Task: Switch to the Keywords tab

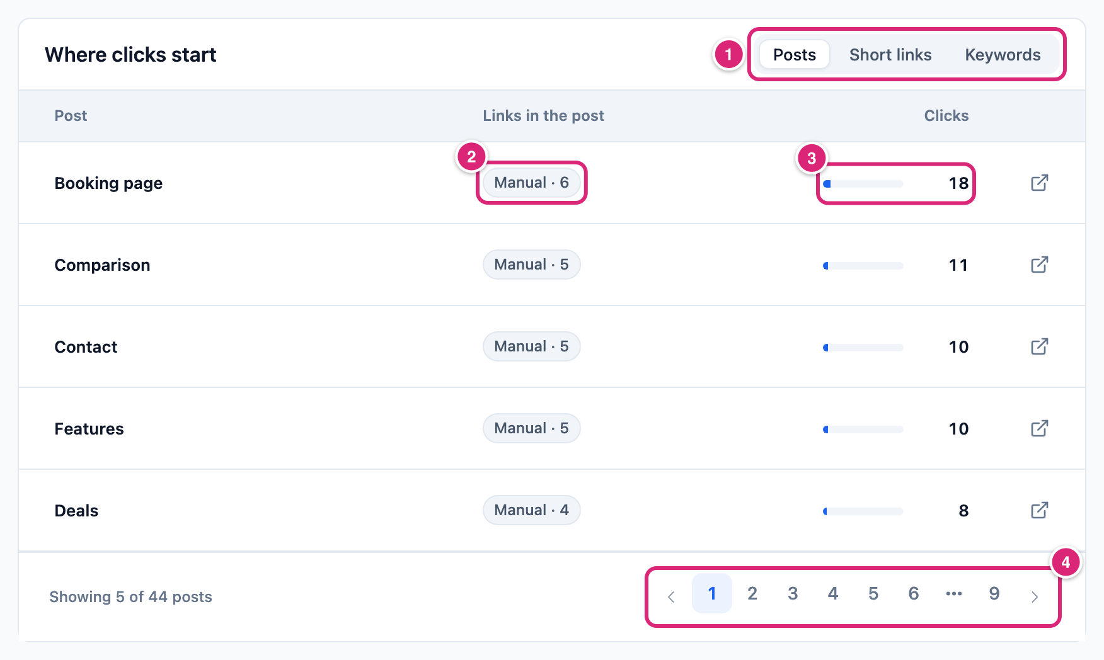Action: 1003,55
